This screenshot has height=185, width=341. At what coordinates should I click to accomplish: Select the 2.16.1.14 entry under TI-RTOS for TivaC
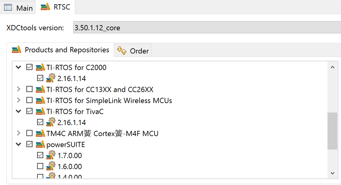click(71, 122)
